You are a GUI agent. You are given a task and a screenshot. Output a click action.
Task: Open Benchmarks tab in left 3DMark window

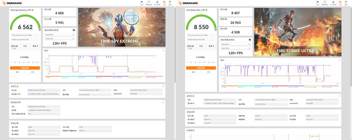pos(149,3)
